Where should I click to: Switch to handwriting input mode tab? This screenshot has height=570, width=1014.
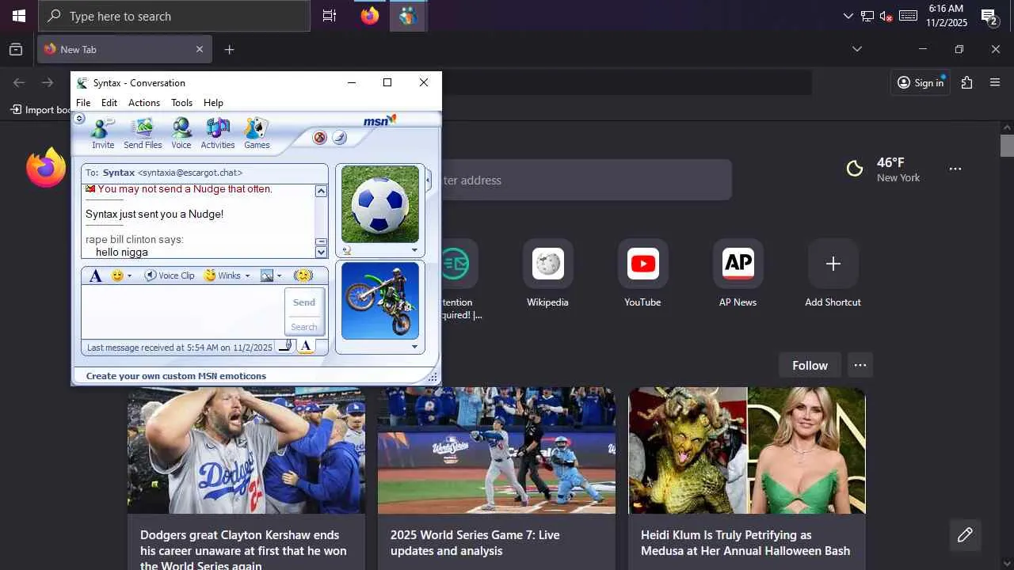click(x=286, y=346)
